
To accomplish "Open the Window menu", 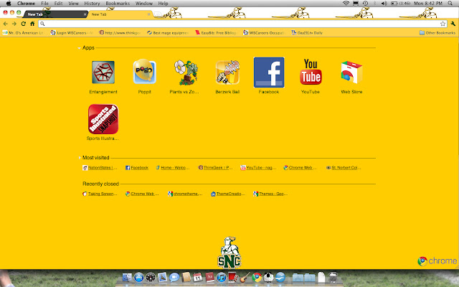I will click(143, 3).
